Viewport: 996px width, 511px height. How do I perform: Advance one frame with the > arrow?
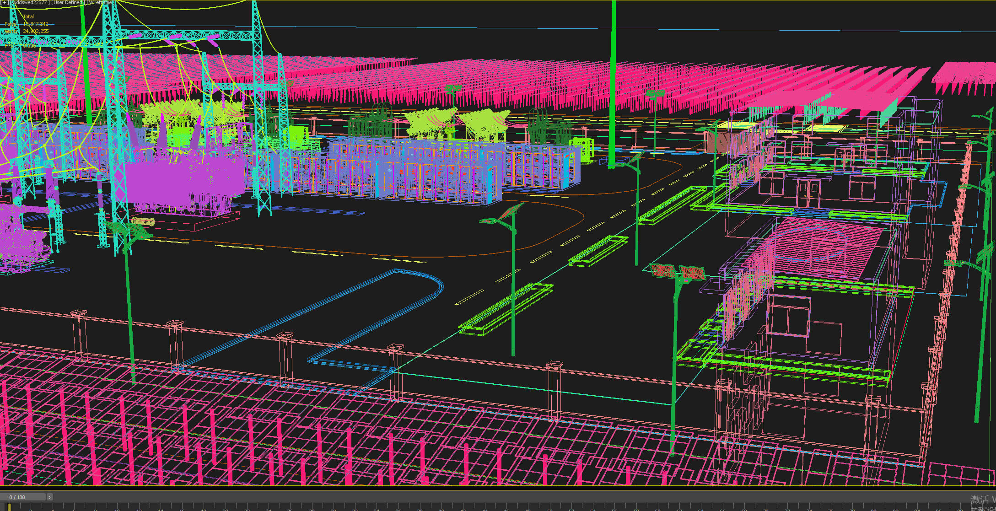click(50, 497)
